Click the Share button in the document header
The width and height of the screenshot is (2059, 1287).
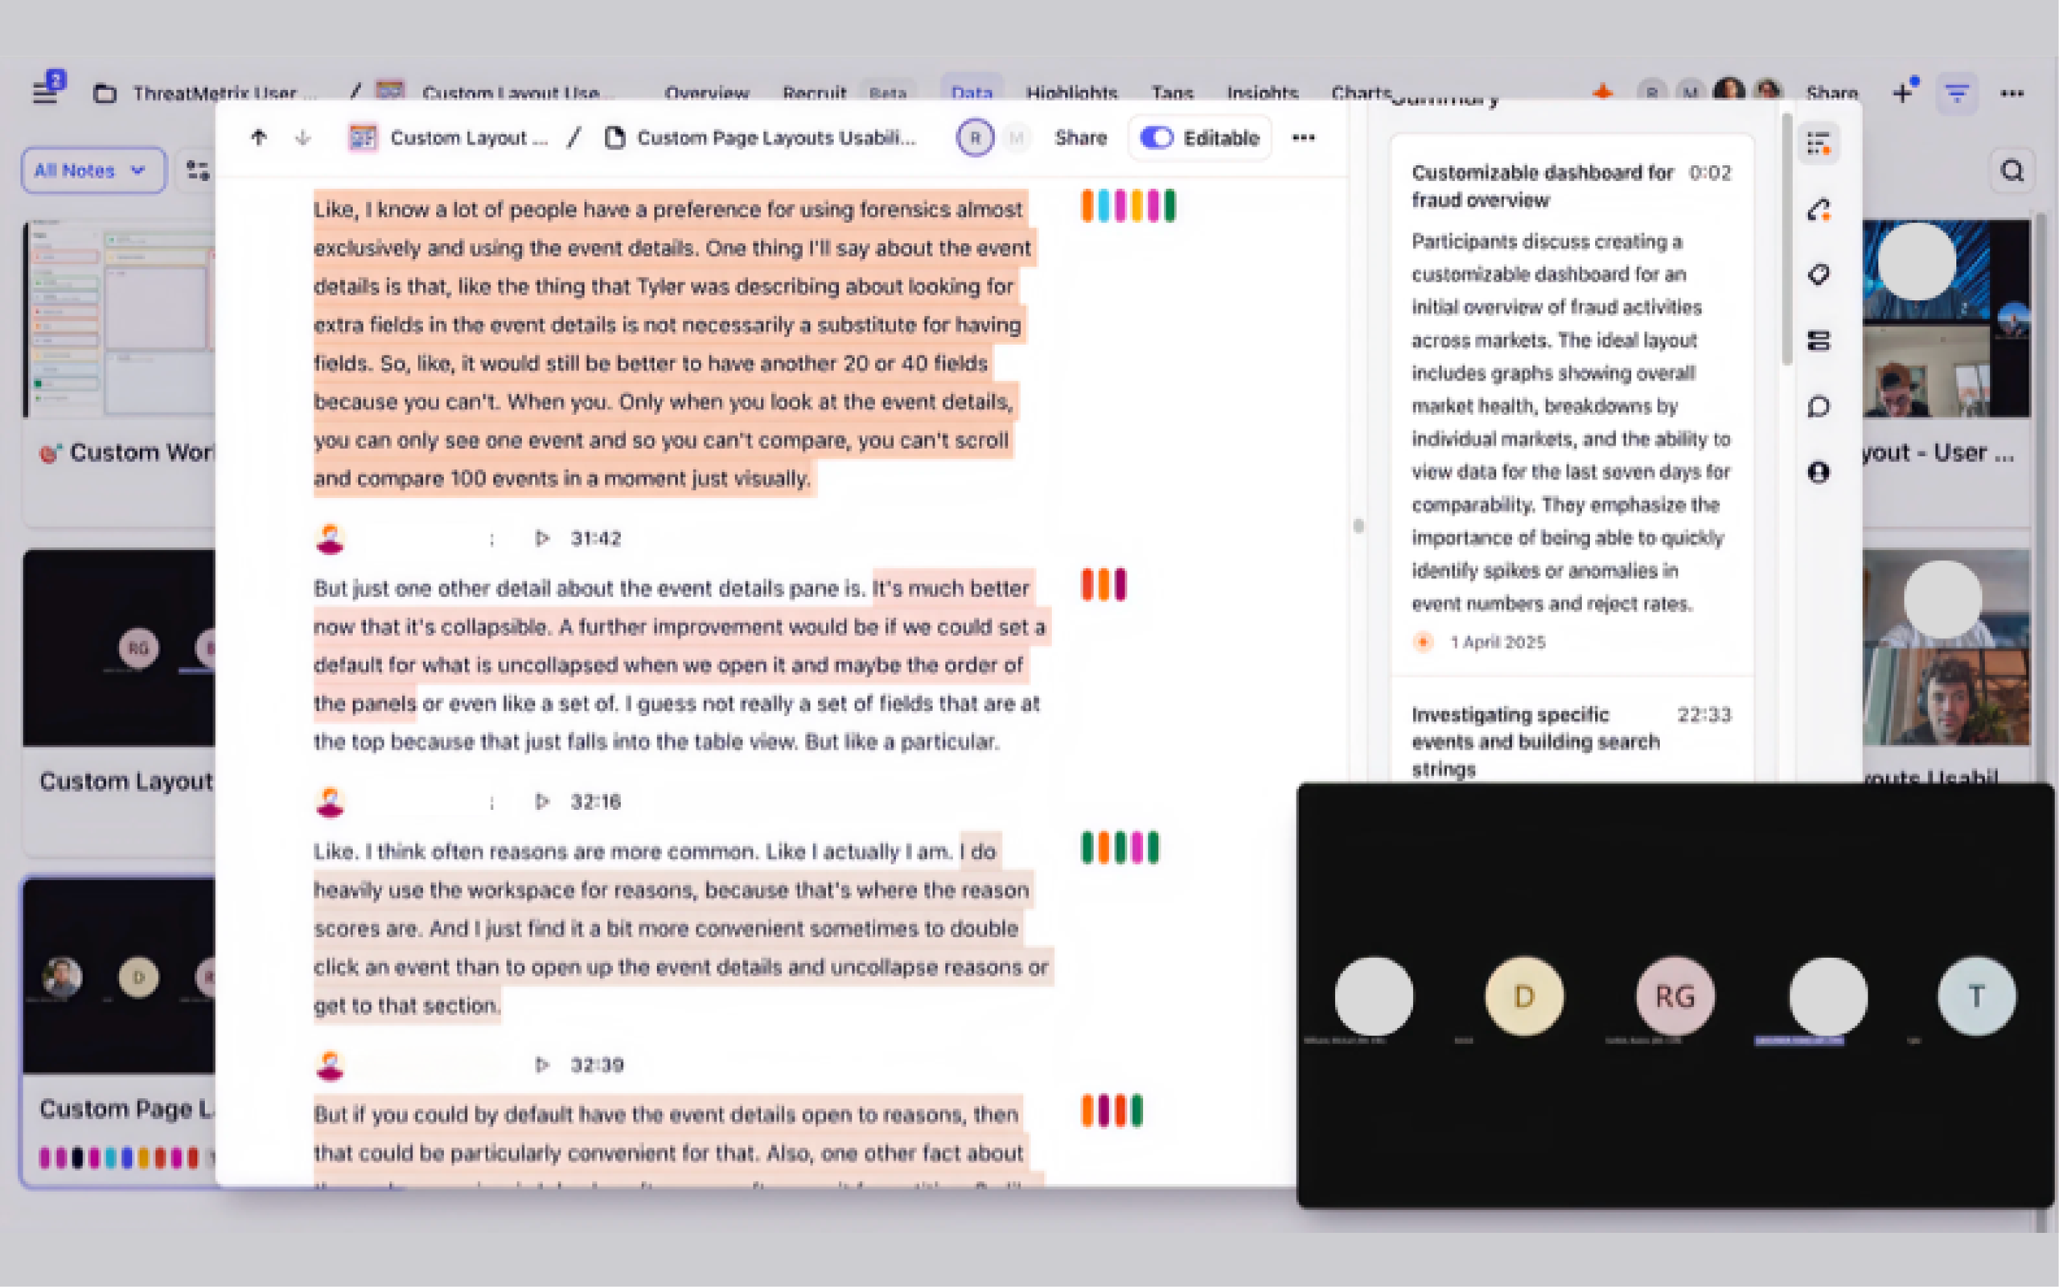point(1080,137)
